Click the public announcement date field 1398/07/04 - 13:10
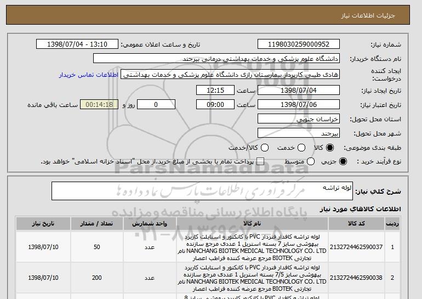Viewport: 422px width, 299px height. [77, 44]
